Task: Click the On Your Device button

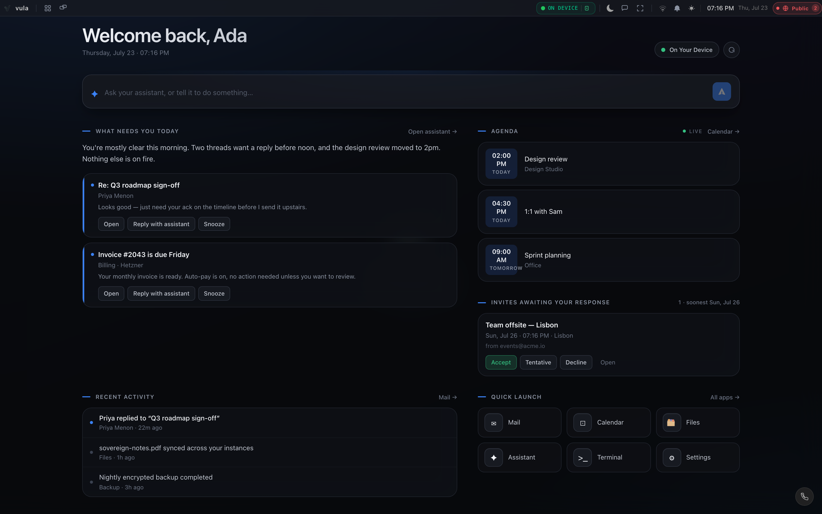Action: click(687, 50)
